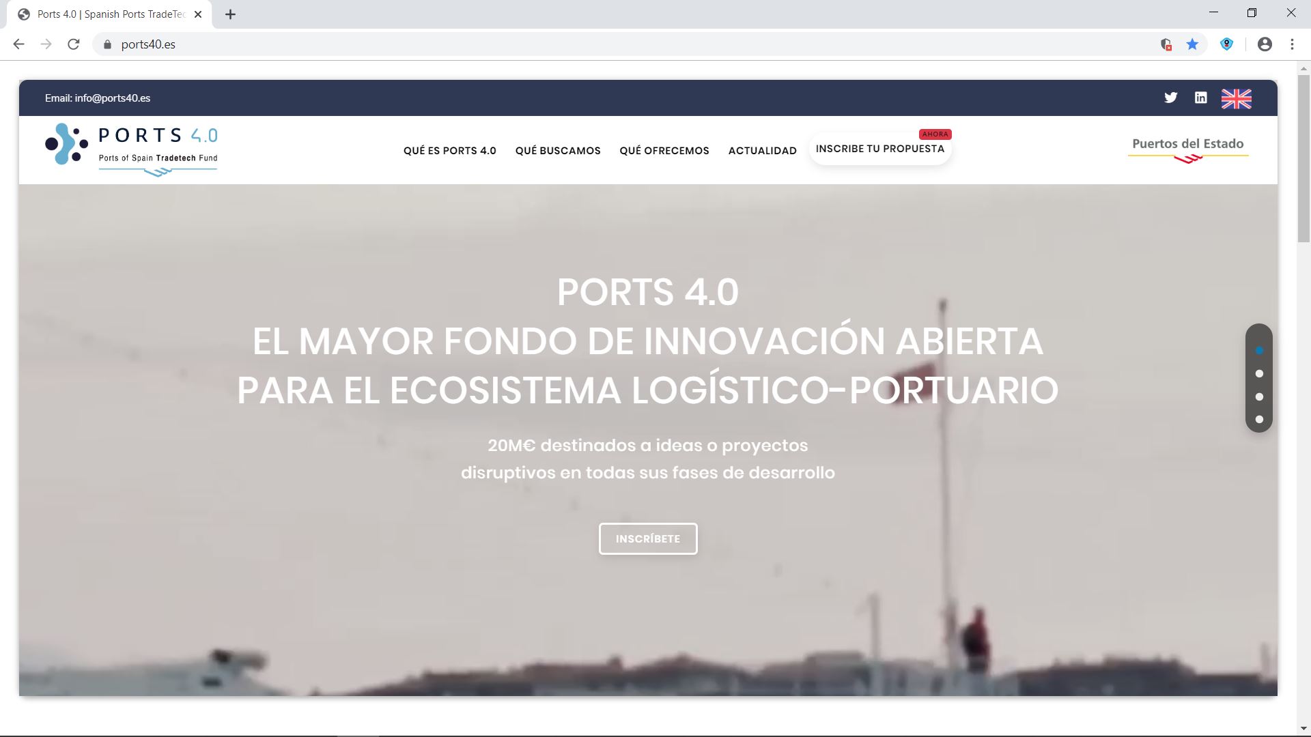Image resolution: width=1311 pixels, height=737 pixels.
Task: View site info via the padlock icon
Action: coord(107,44)
